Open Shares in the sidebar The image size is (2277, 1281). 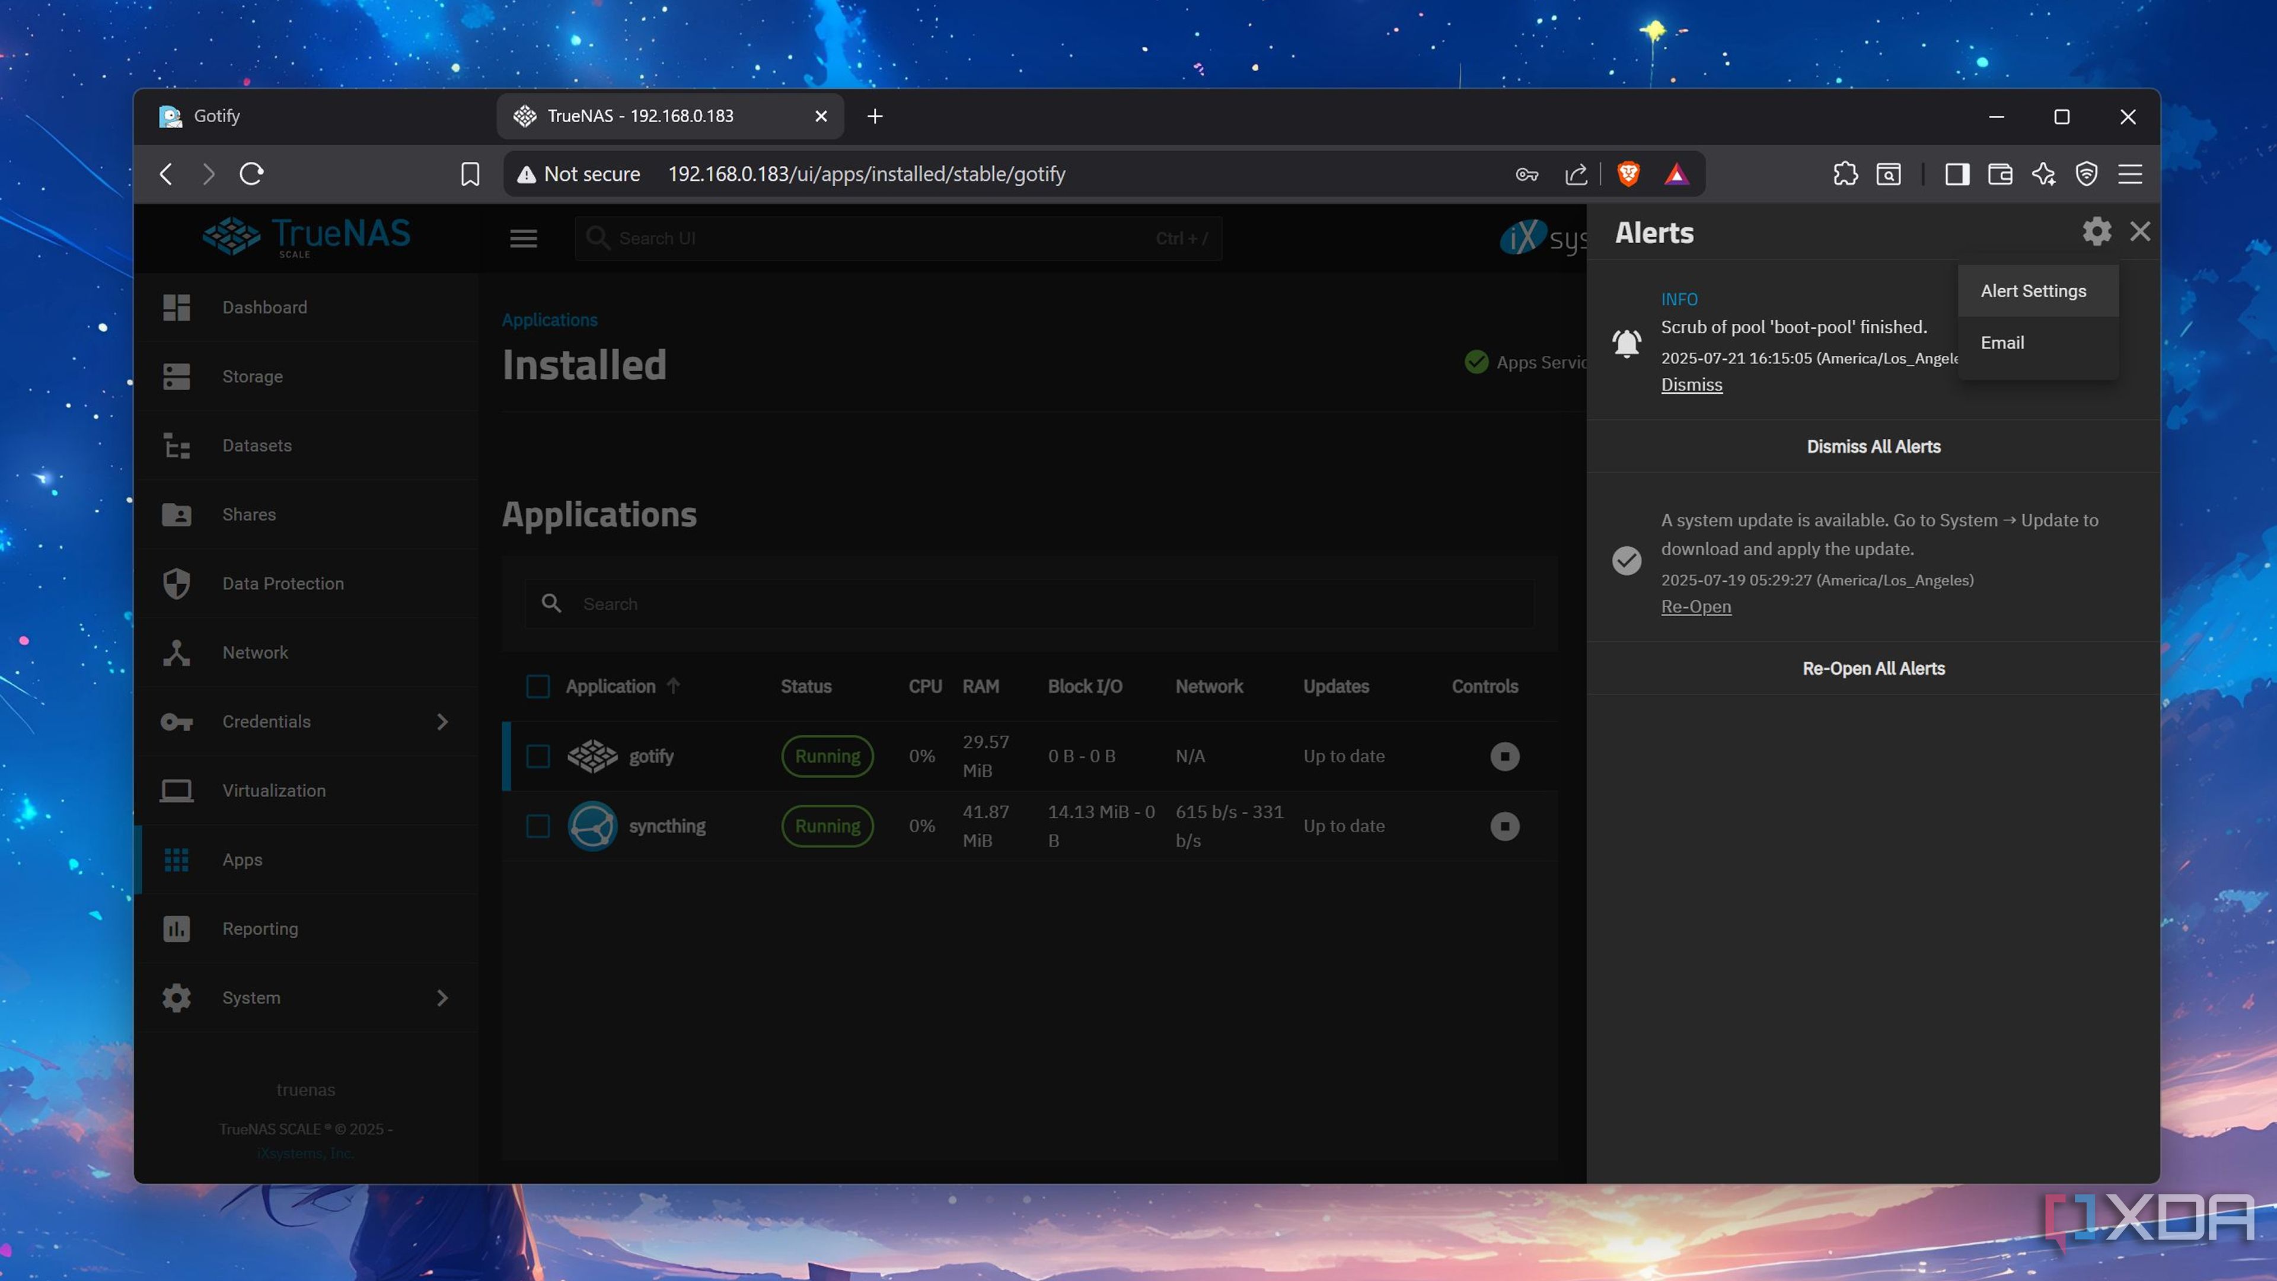[x=306, y=515]
